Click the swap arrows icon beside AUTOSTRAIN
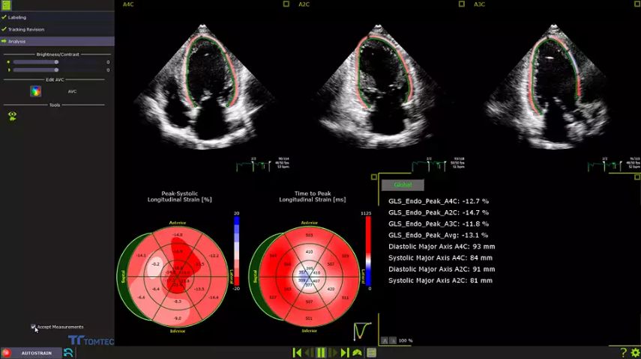Screen dimensions: 641x359 click(x=68, y=352)
